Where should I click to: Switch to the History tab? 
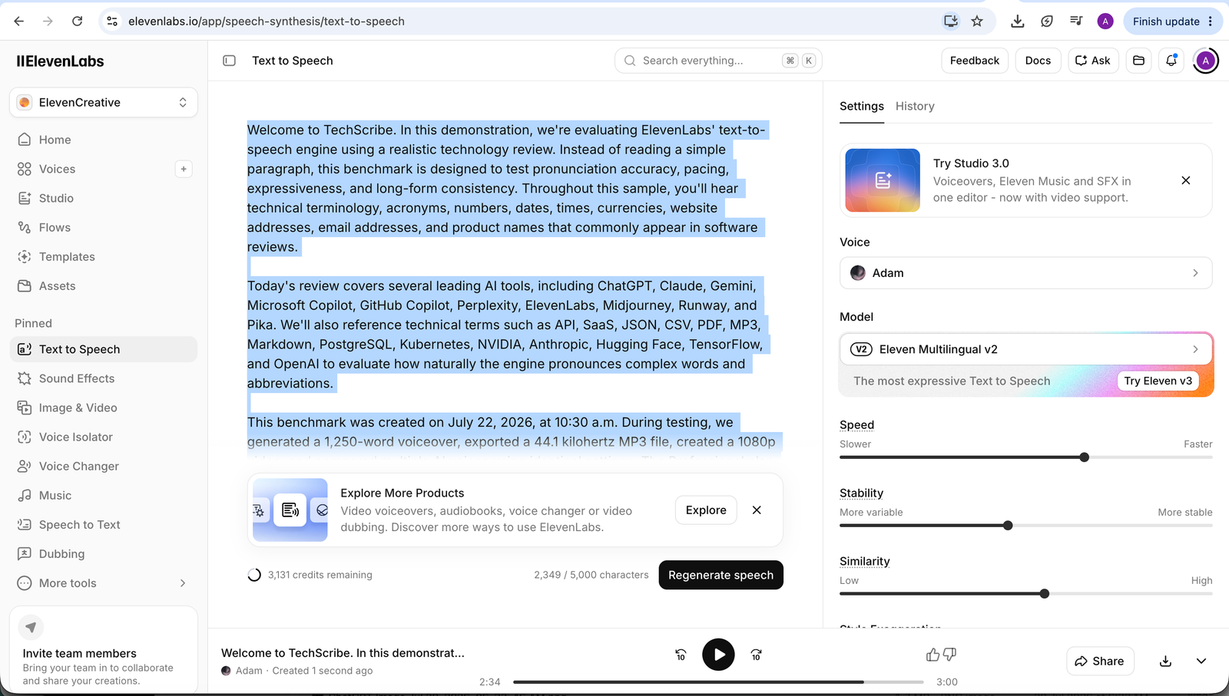[x=915, y=106]
